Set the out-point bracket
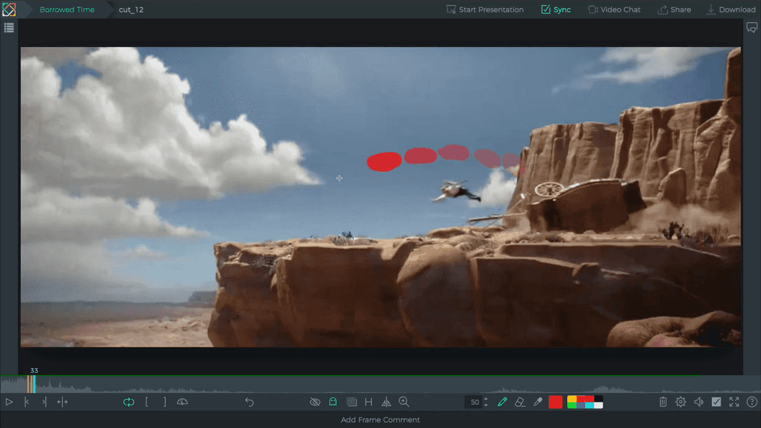 (x=164, y=402)
